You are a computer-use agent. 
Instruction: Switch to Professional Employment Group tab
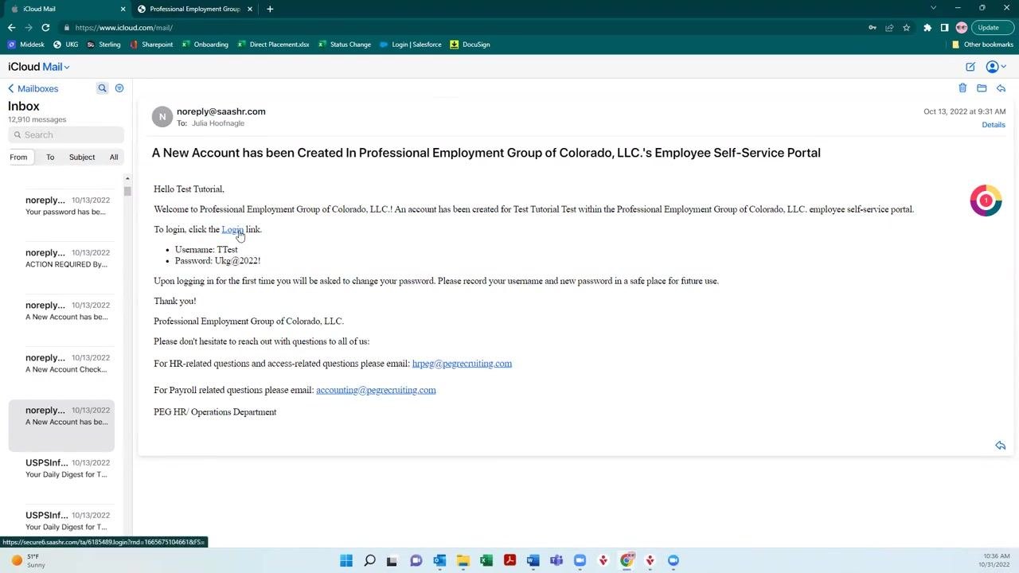click(x=193, y=9)
